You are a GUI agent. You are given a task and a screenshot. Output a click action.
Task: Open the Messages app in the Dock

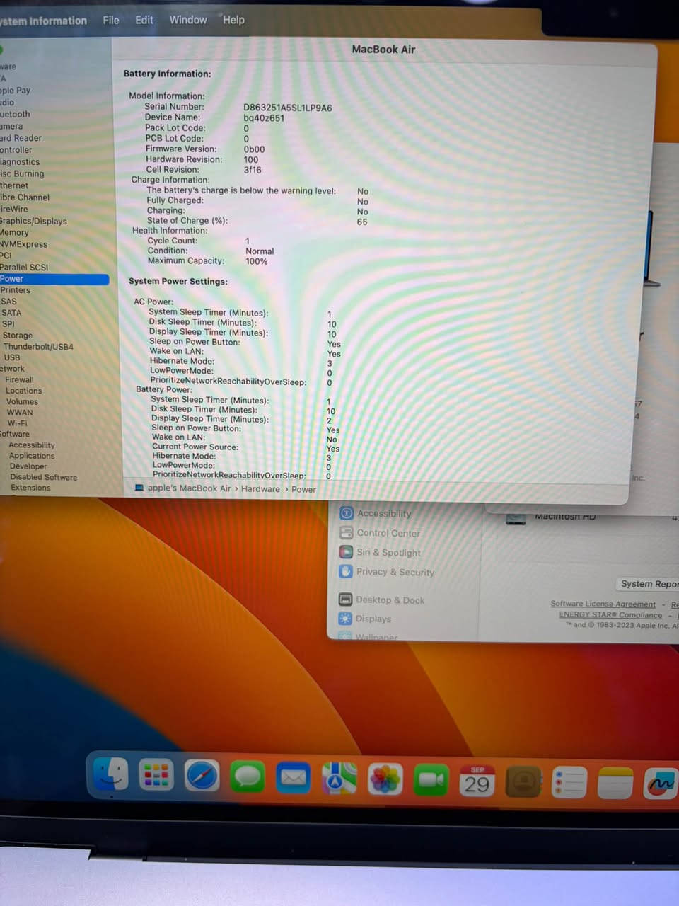coord(248,777)
